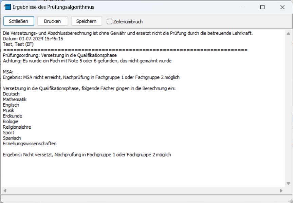
Task: Click the subject 'Erdkunde'
Action: (13, 116)
